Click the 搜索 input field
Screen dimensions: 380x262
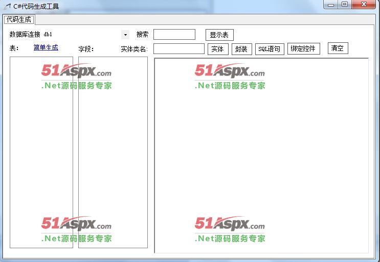[x=174, y=35]
